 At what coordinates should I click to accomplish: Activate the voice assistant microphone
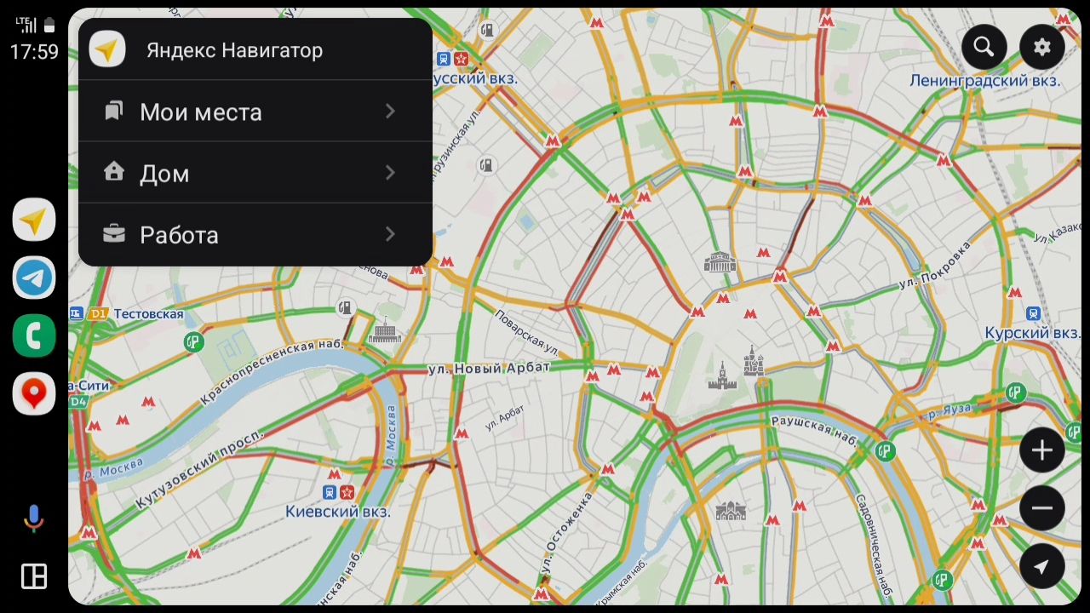pyautogui.click(x=34, y=518)
